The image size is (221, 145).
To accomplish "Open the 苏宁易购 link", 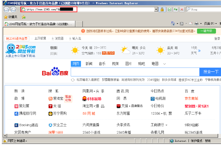I will 57,114.
